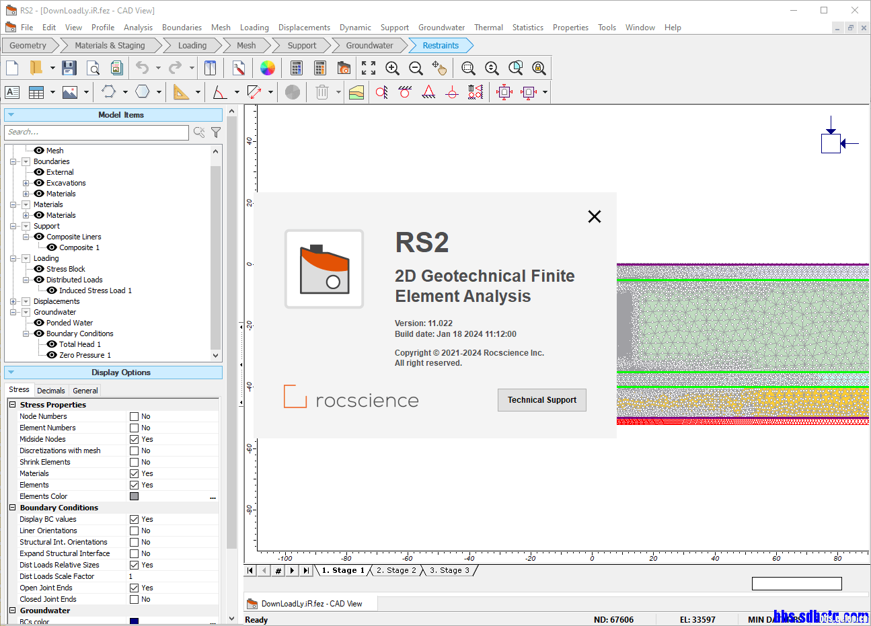Screen dimensions: 871x626
Task: Click the Elements Color swatch
Action: pos(135,497)
